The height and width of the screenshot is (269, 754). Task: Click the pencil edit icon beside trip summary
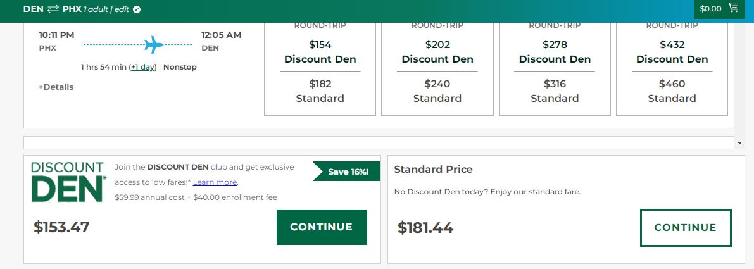click(137, 9)
